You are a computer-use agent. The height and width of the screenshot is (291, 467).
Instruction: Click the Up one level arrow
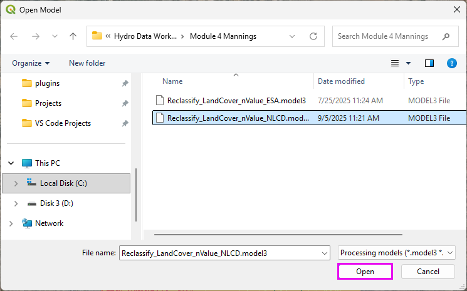click(73, 36)
